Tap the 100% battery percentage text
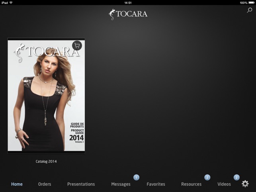Image resolution: width=256 pixels, height=192 pixels. pos(244,3)
